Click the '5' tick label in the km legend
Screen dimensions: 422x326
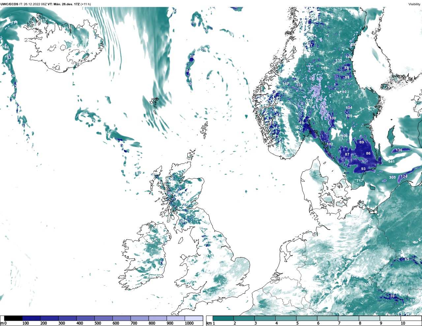[x=297, y=323]
